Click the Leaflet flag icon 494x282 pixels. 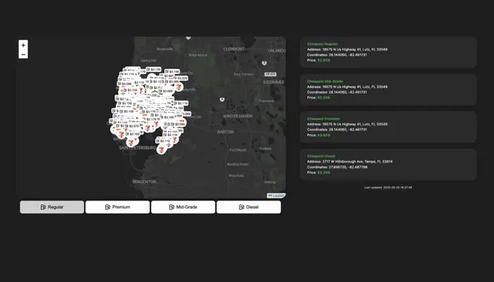point(270,196)
